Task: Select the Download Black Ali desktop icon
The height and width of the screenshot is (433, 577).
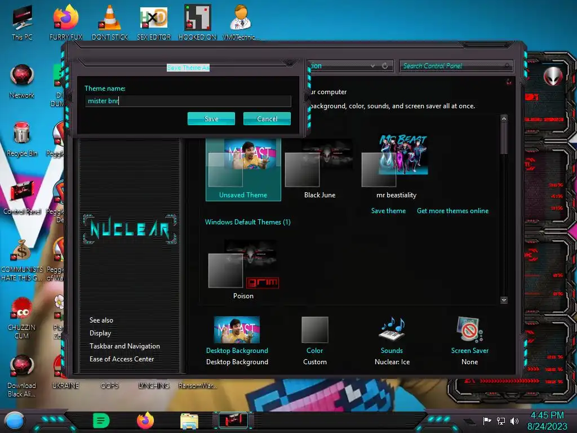Action: tap(22, 376)
